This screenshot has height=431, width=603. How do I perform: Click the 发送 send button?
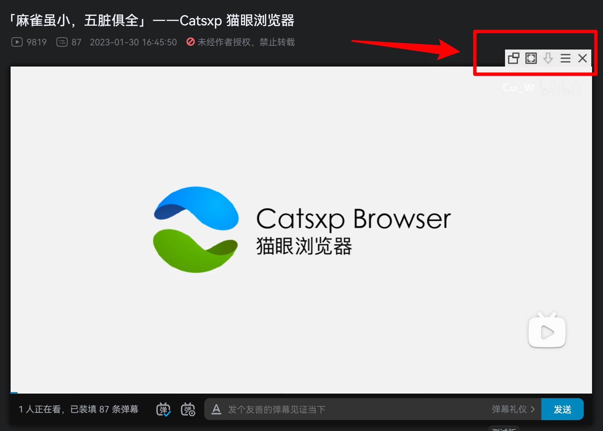coord(562,409)
